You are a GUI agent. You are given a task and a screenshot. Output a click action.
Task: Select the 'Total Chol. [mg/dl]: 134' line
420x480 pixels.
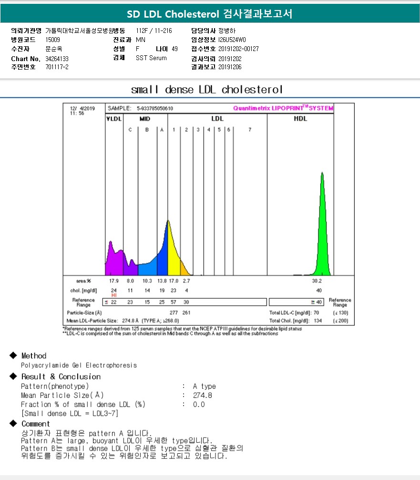pyautogui.click(x=296, y=321)
